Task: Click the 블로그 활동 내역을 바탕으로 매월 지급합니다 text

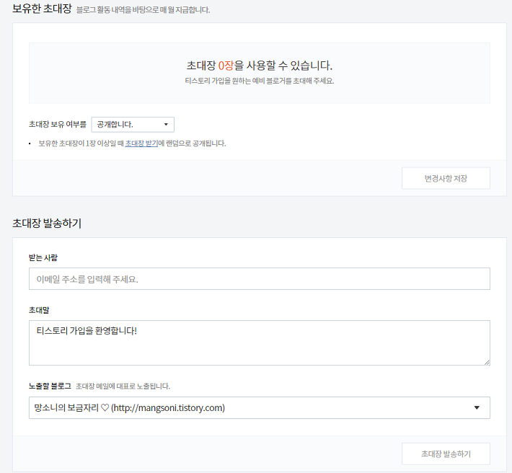Action: tap(143, 10)
